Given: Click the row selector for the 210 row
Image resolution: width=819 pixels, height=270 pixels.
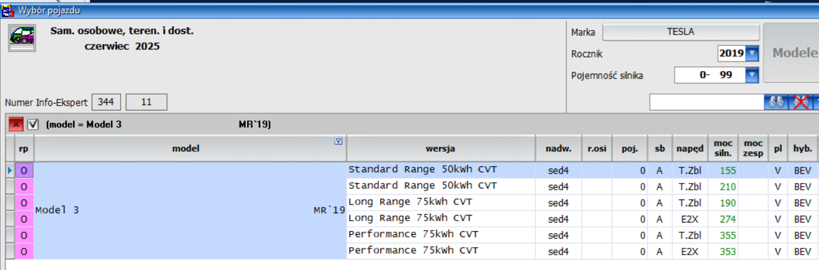Looking at the screenshot, I should [9, 187].
